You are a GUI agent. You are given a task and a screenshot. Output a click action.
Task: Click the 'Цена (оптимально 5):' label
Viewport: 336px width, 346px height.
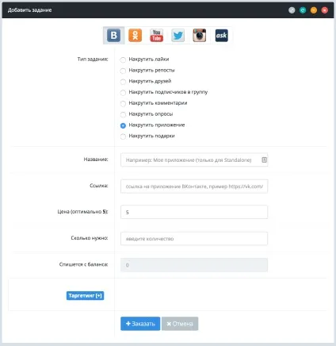tap(82, 212)
